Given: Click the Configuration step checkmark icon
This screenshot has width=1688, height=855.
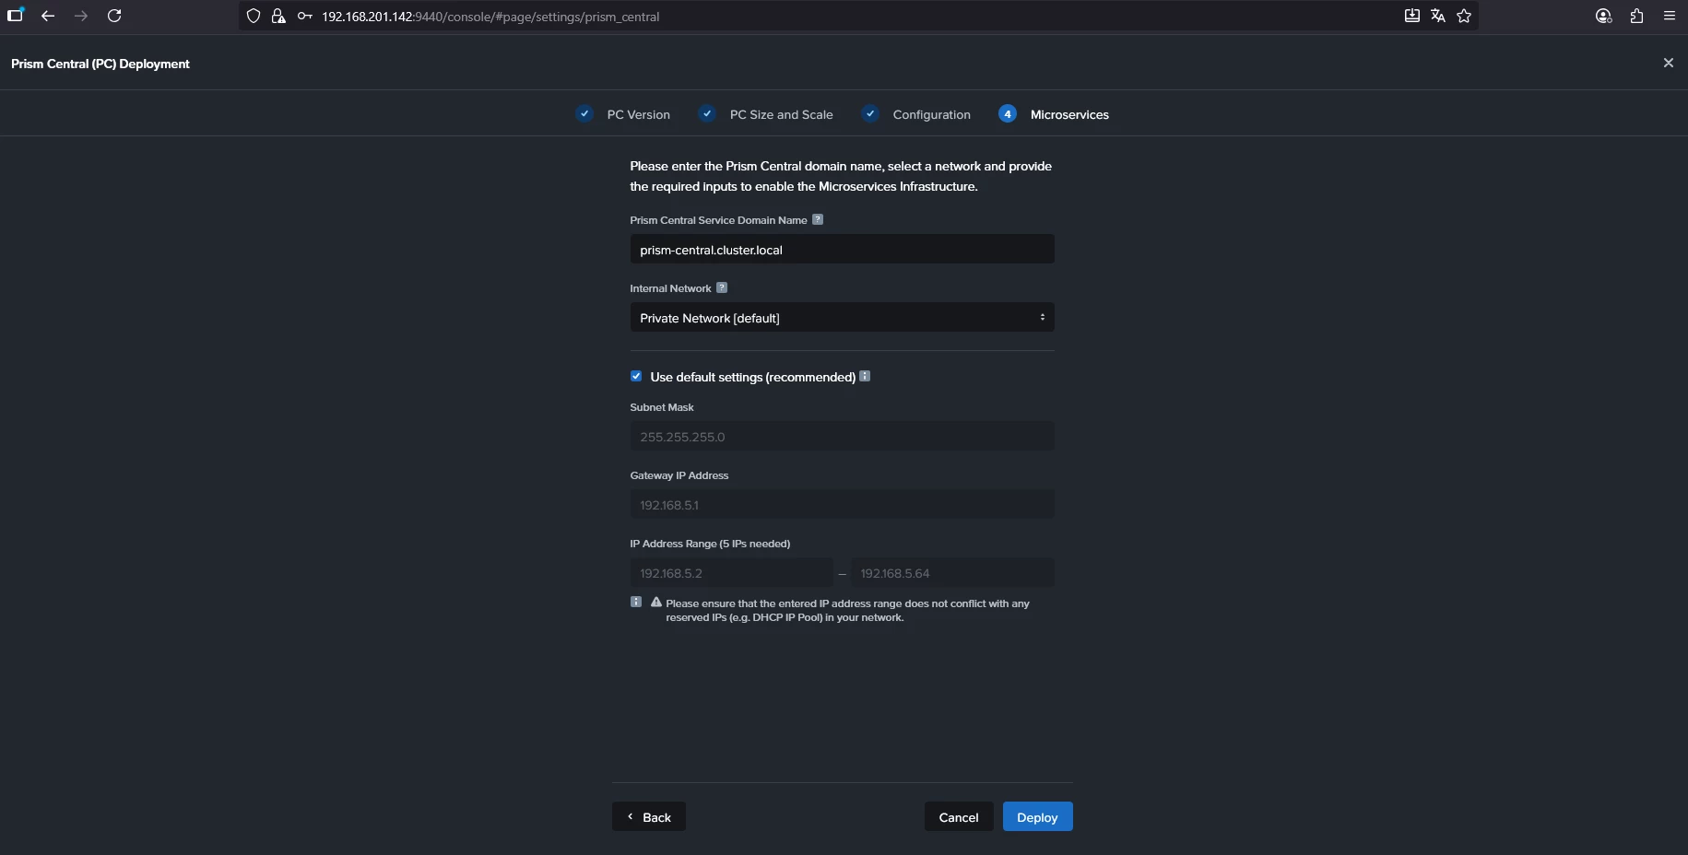Looking at the screenshot, I should click(x=870, y=113).
